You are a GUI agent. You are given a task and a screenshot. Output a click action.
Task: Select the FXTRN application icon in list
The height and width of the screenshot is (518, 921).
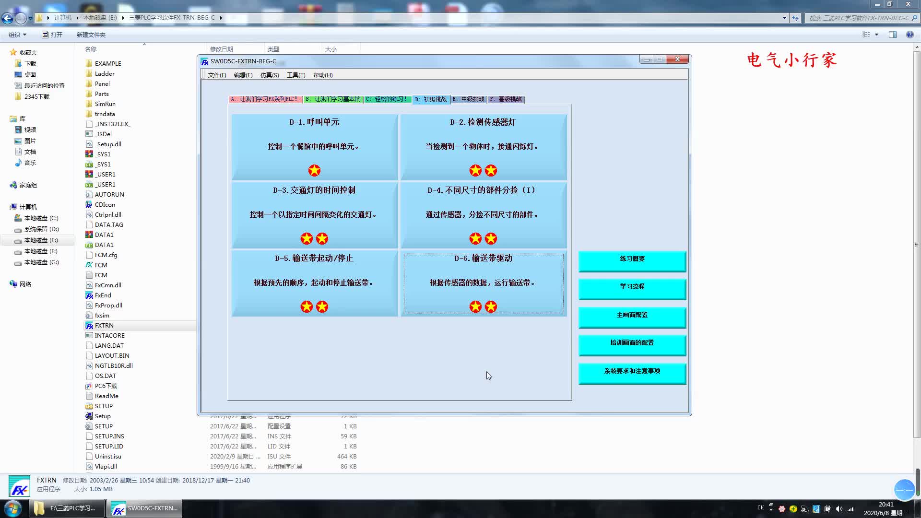[89, 325]
